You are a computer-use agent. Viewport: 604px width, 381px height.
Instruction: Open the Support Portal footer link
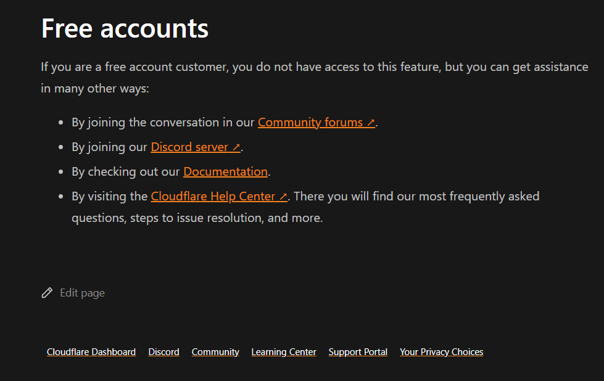click(358, 351)
